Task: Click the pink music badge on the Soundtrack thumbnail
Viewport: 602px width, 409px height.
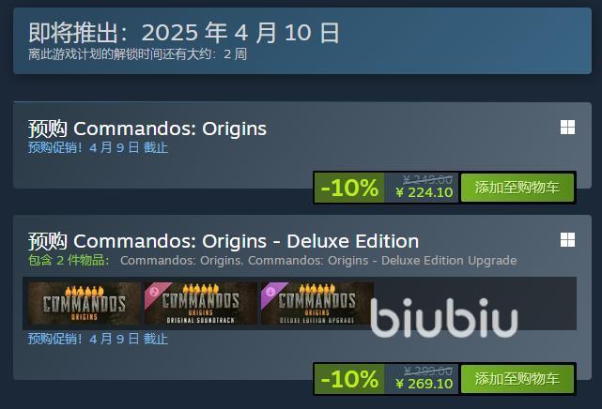Action: coord(154,292)
